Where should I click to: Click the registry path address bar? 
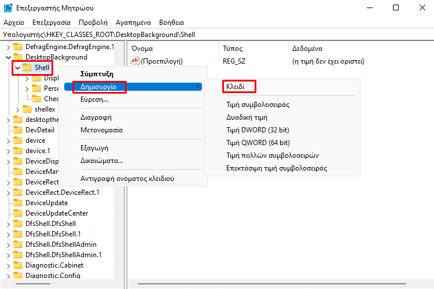click(217, 35)
